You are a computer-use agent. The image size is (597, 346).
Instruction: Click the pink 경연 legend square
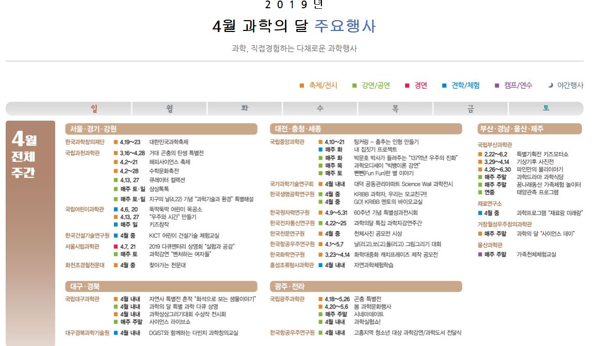click(x=407, y=86)
